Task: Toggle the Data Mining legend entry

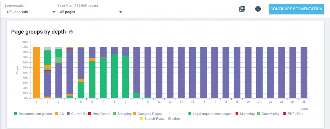Action: tap(268, 114)
